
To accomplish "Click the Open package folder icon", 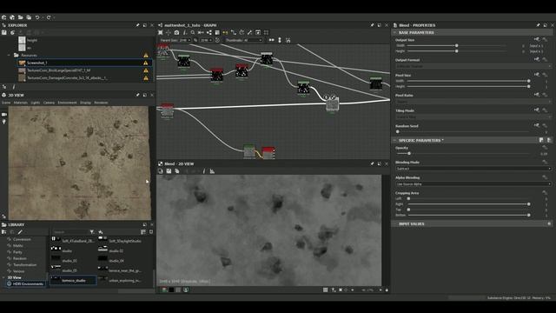I will click(x=21, y=17).
